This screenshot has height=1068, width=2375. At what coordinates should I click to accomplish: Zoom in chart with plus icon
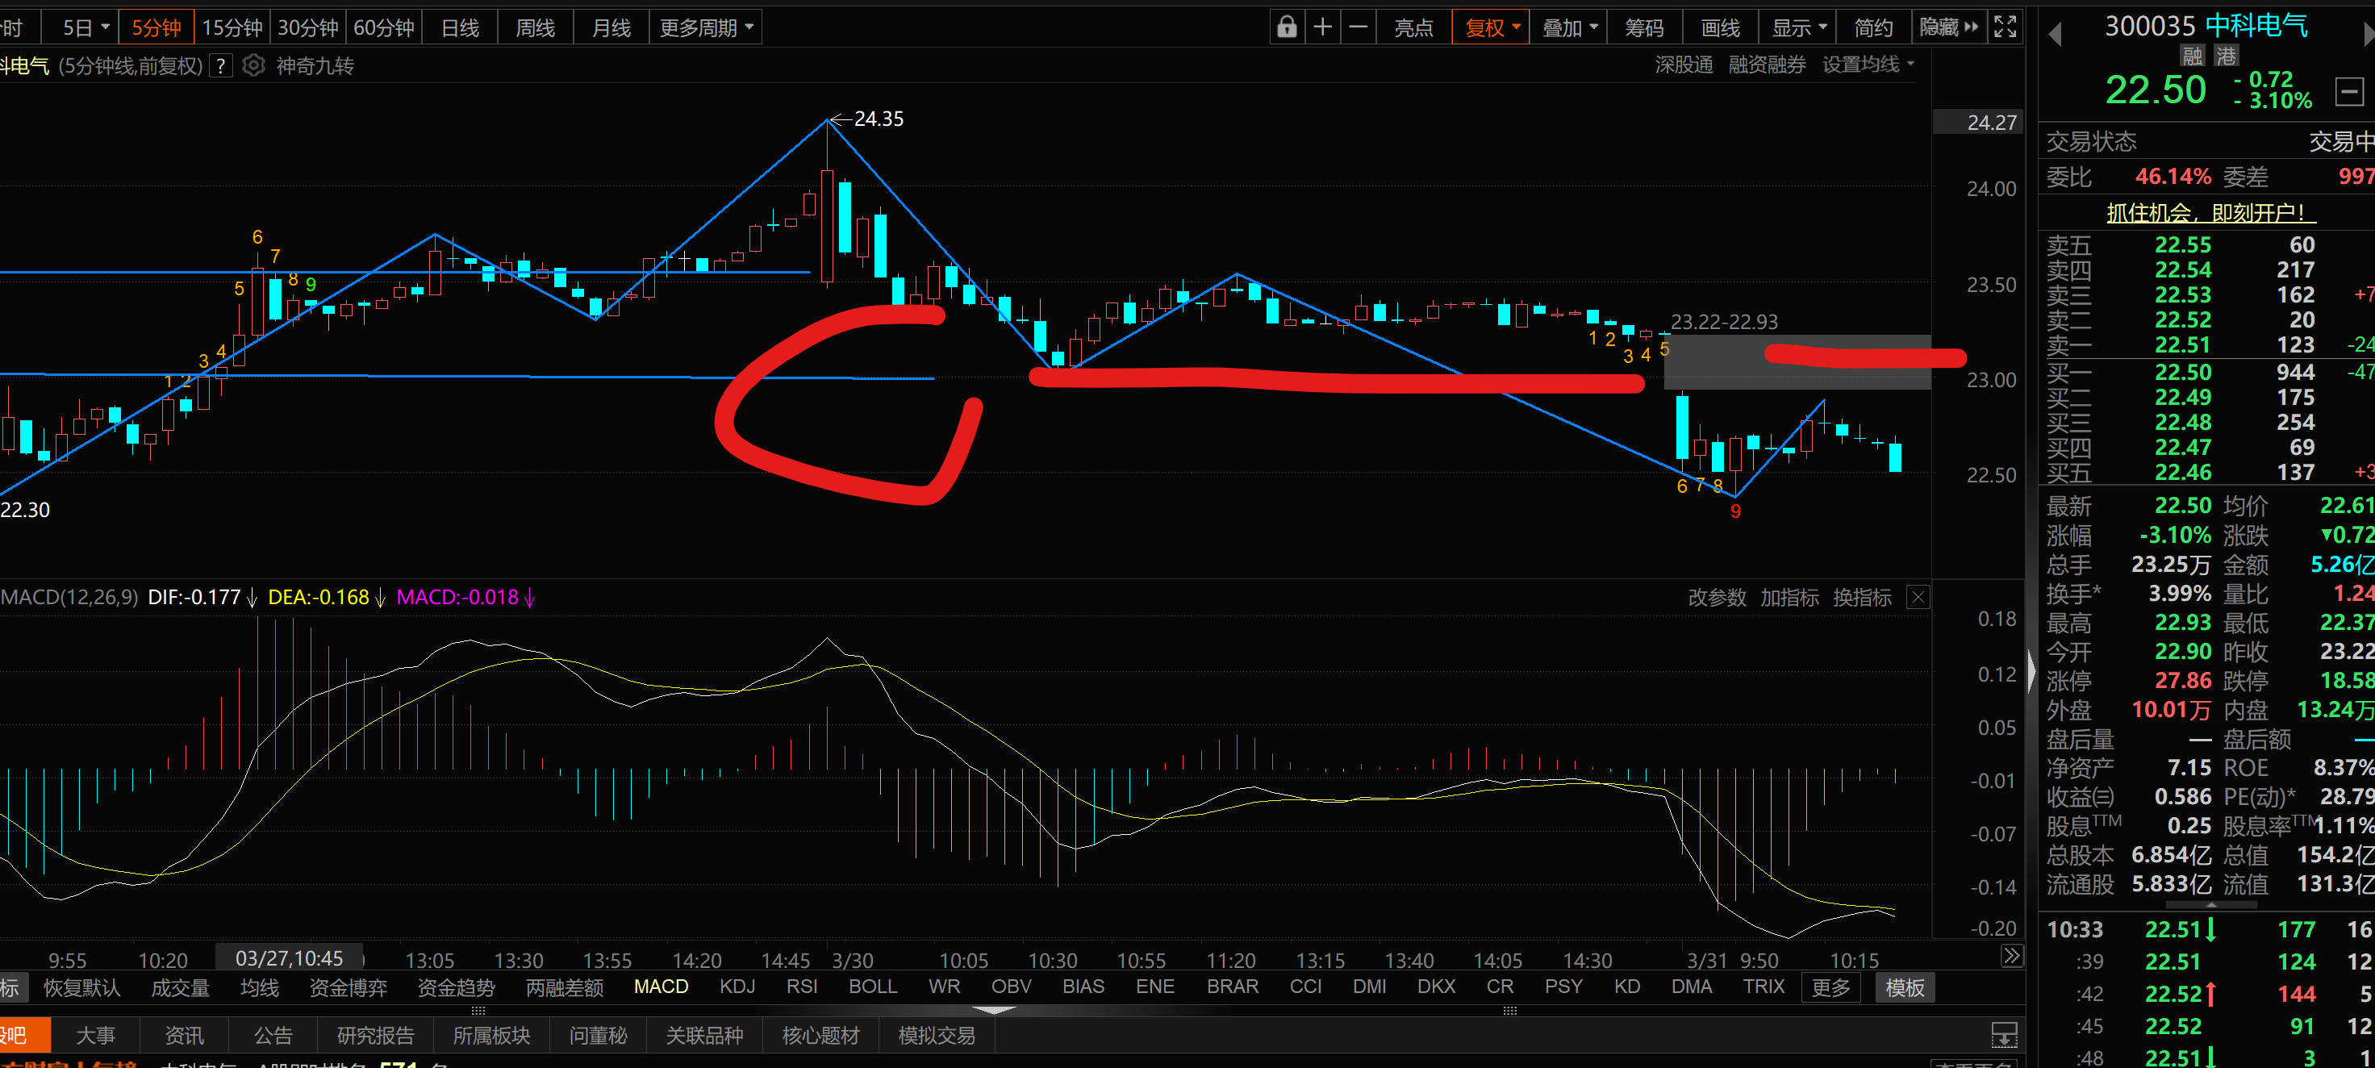tap(1322, 27)
